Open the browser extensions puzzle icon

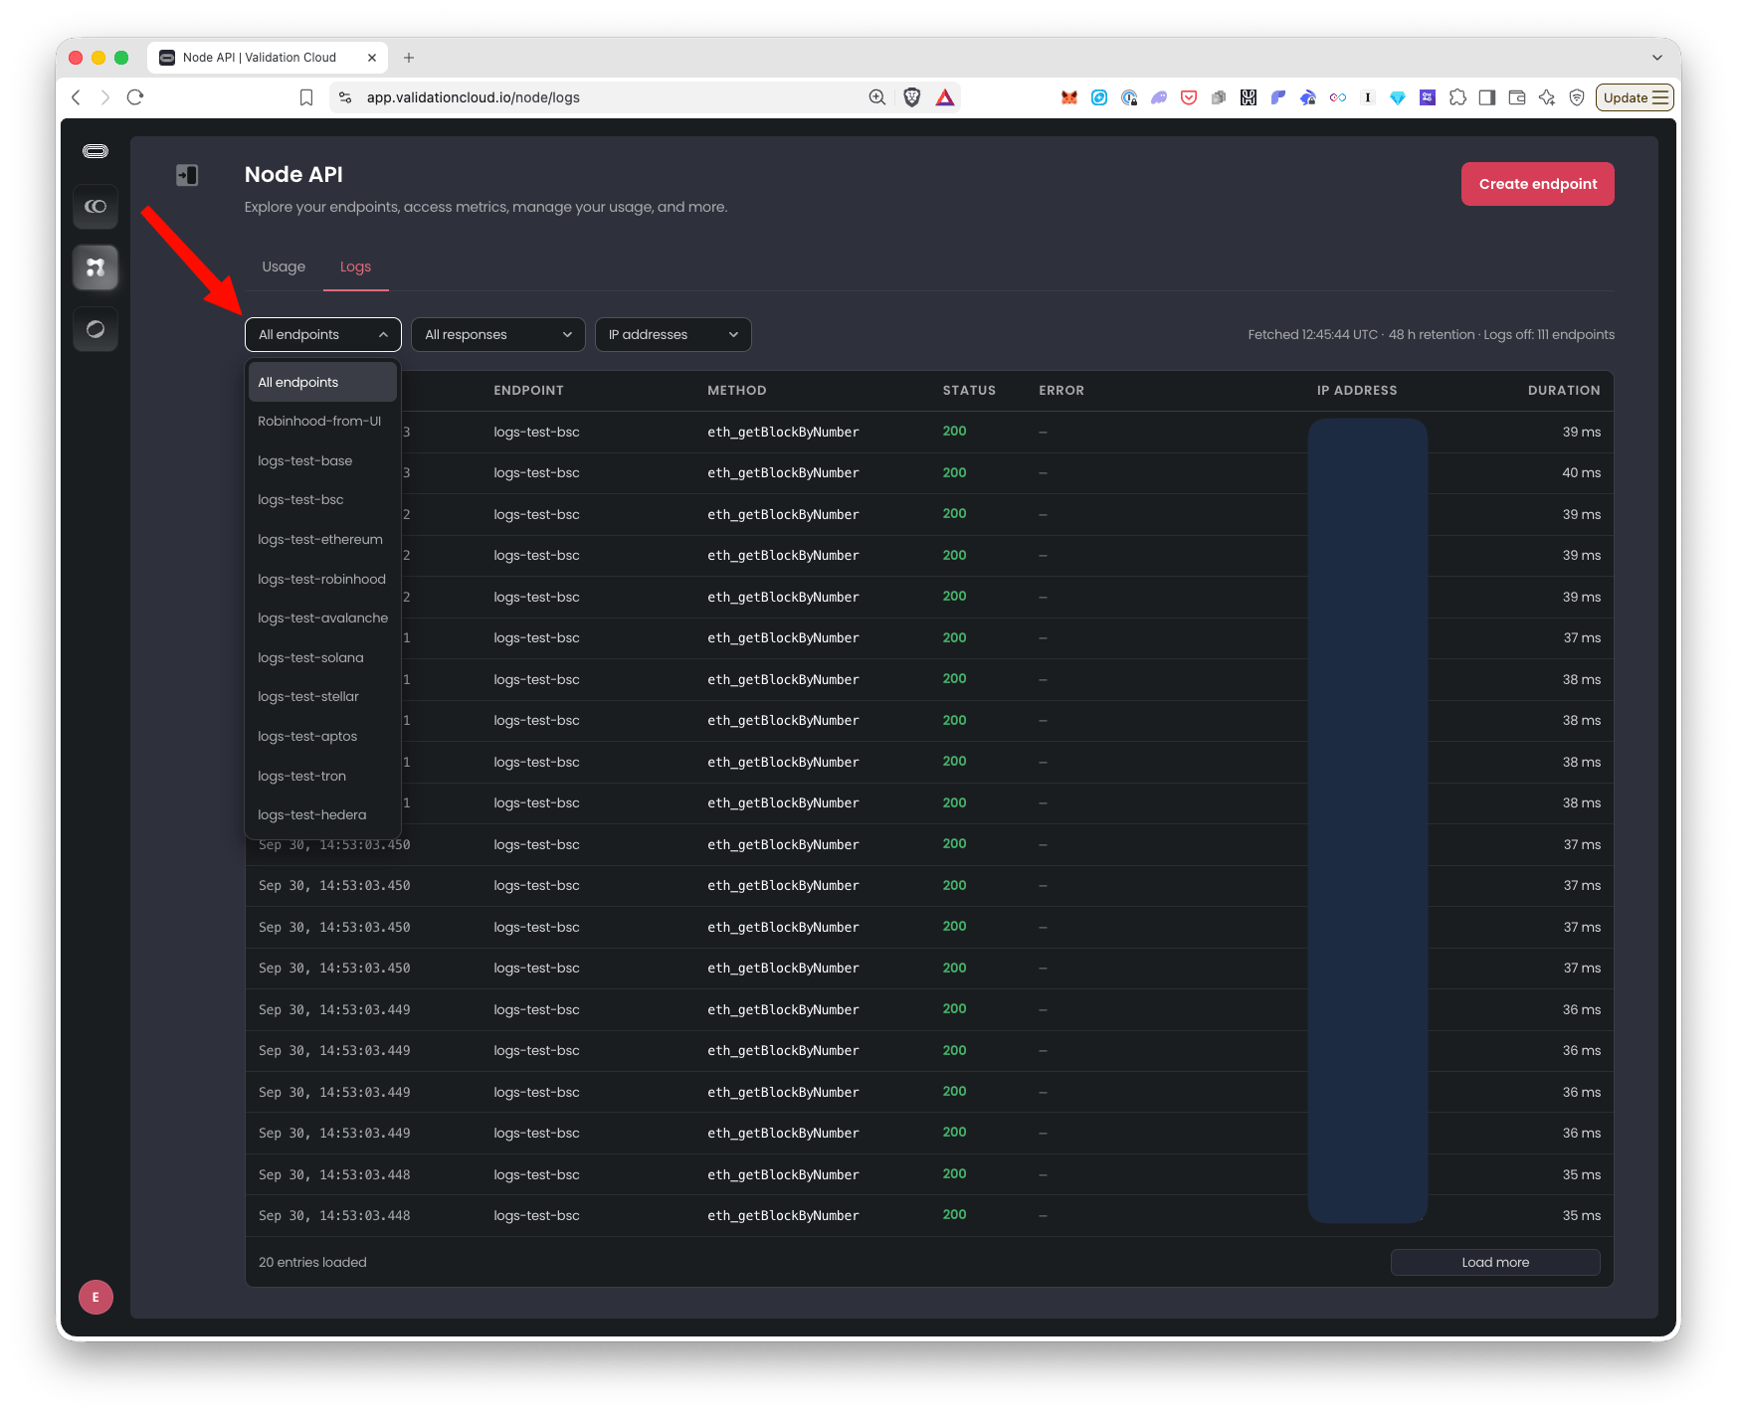pyautogui.click(x=1457, y=97)
